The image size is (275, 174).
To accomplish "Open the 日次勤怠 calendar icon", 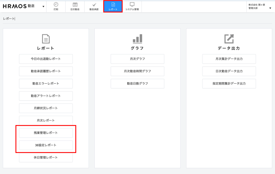I will click(x=75, y=4).
